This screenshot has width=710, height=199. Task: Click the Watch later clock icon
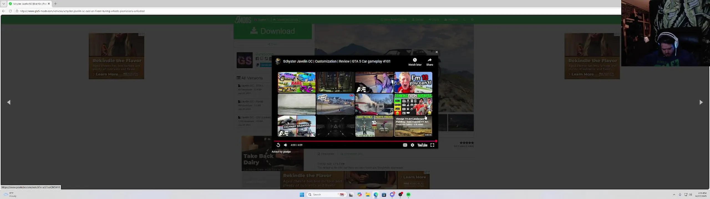pos(415,60)
